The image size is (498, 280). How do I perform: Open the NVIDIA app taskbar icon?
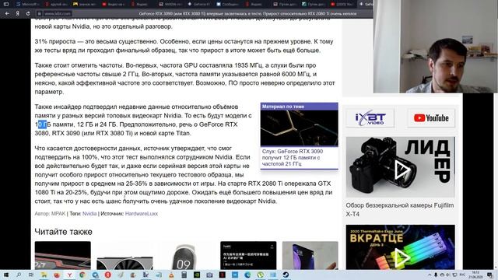coord(197,275)
